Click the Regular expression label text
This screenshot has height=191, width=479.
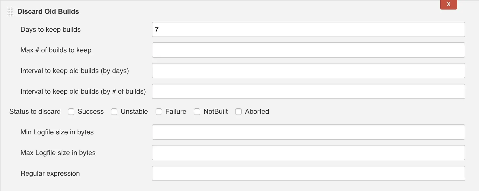pos(50,173)
